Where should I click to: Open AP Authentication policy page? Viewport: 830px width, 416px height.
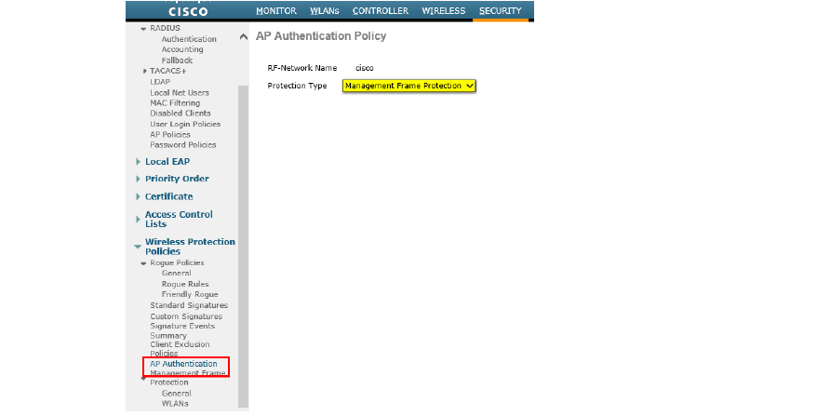[x=183, y=364]
